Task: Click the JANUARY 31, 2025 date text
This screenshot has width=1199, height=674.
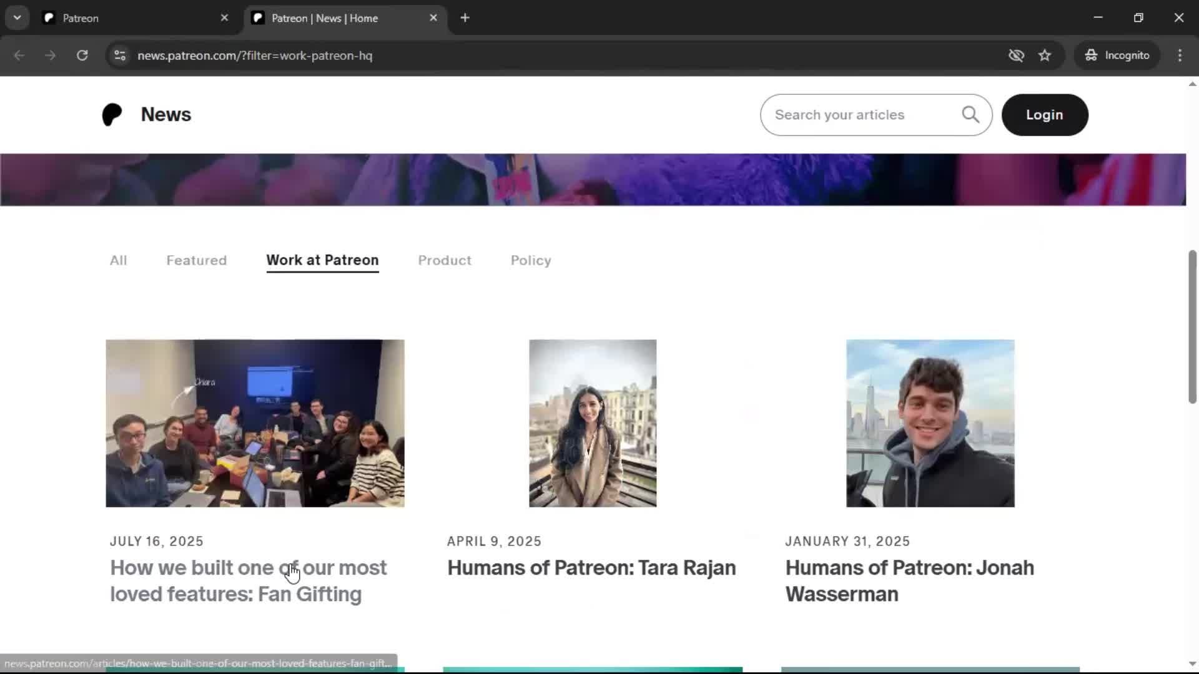Action: [x=847, y=542]
